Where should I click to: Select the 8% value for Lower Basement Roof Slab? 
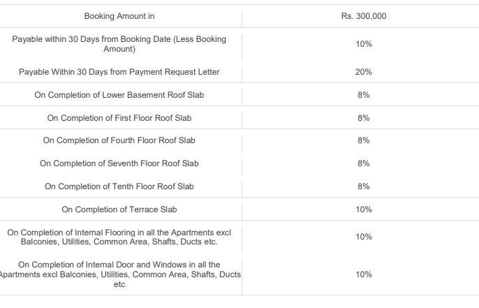[x=363, y=95]
